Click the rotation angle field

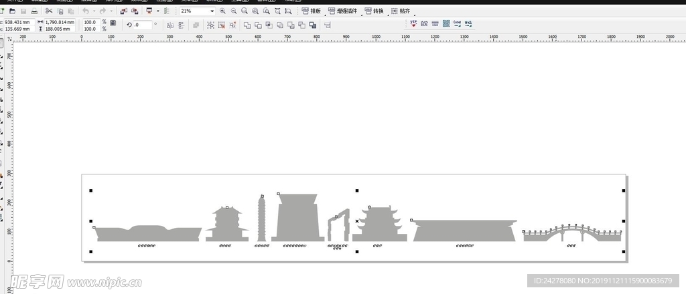click(143, 25)
